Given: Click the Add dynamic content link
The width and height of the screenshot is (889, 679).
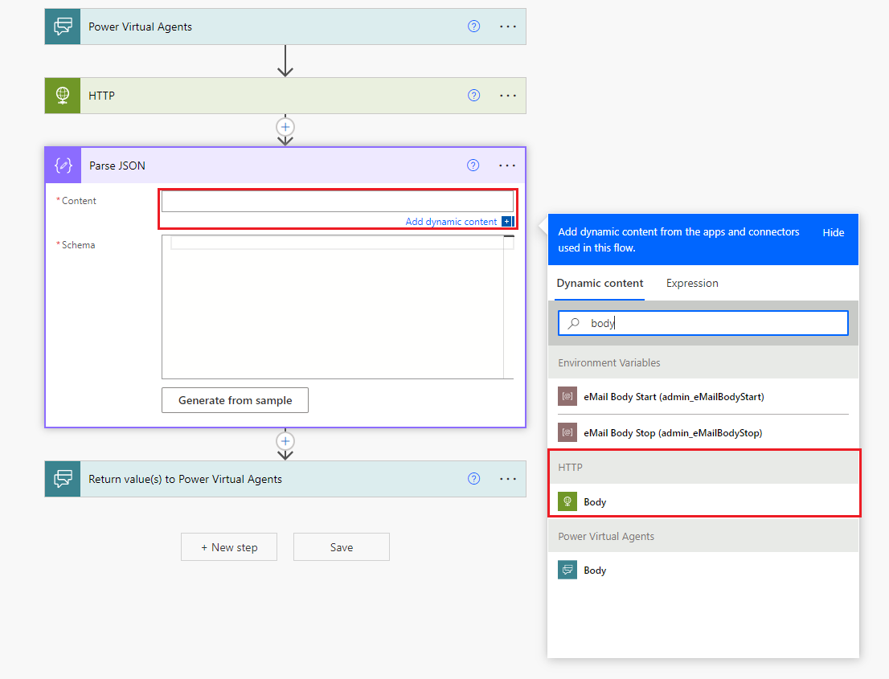Looking at the screenshot, I should pyautogui.click(x=451, y=222).
